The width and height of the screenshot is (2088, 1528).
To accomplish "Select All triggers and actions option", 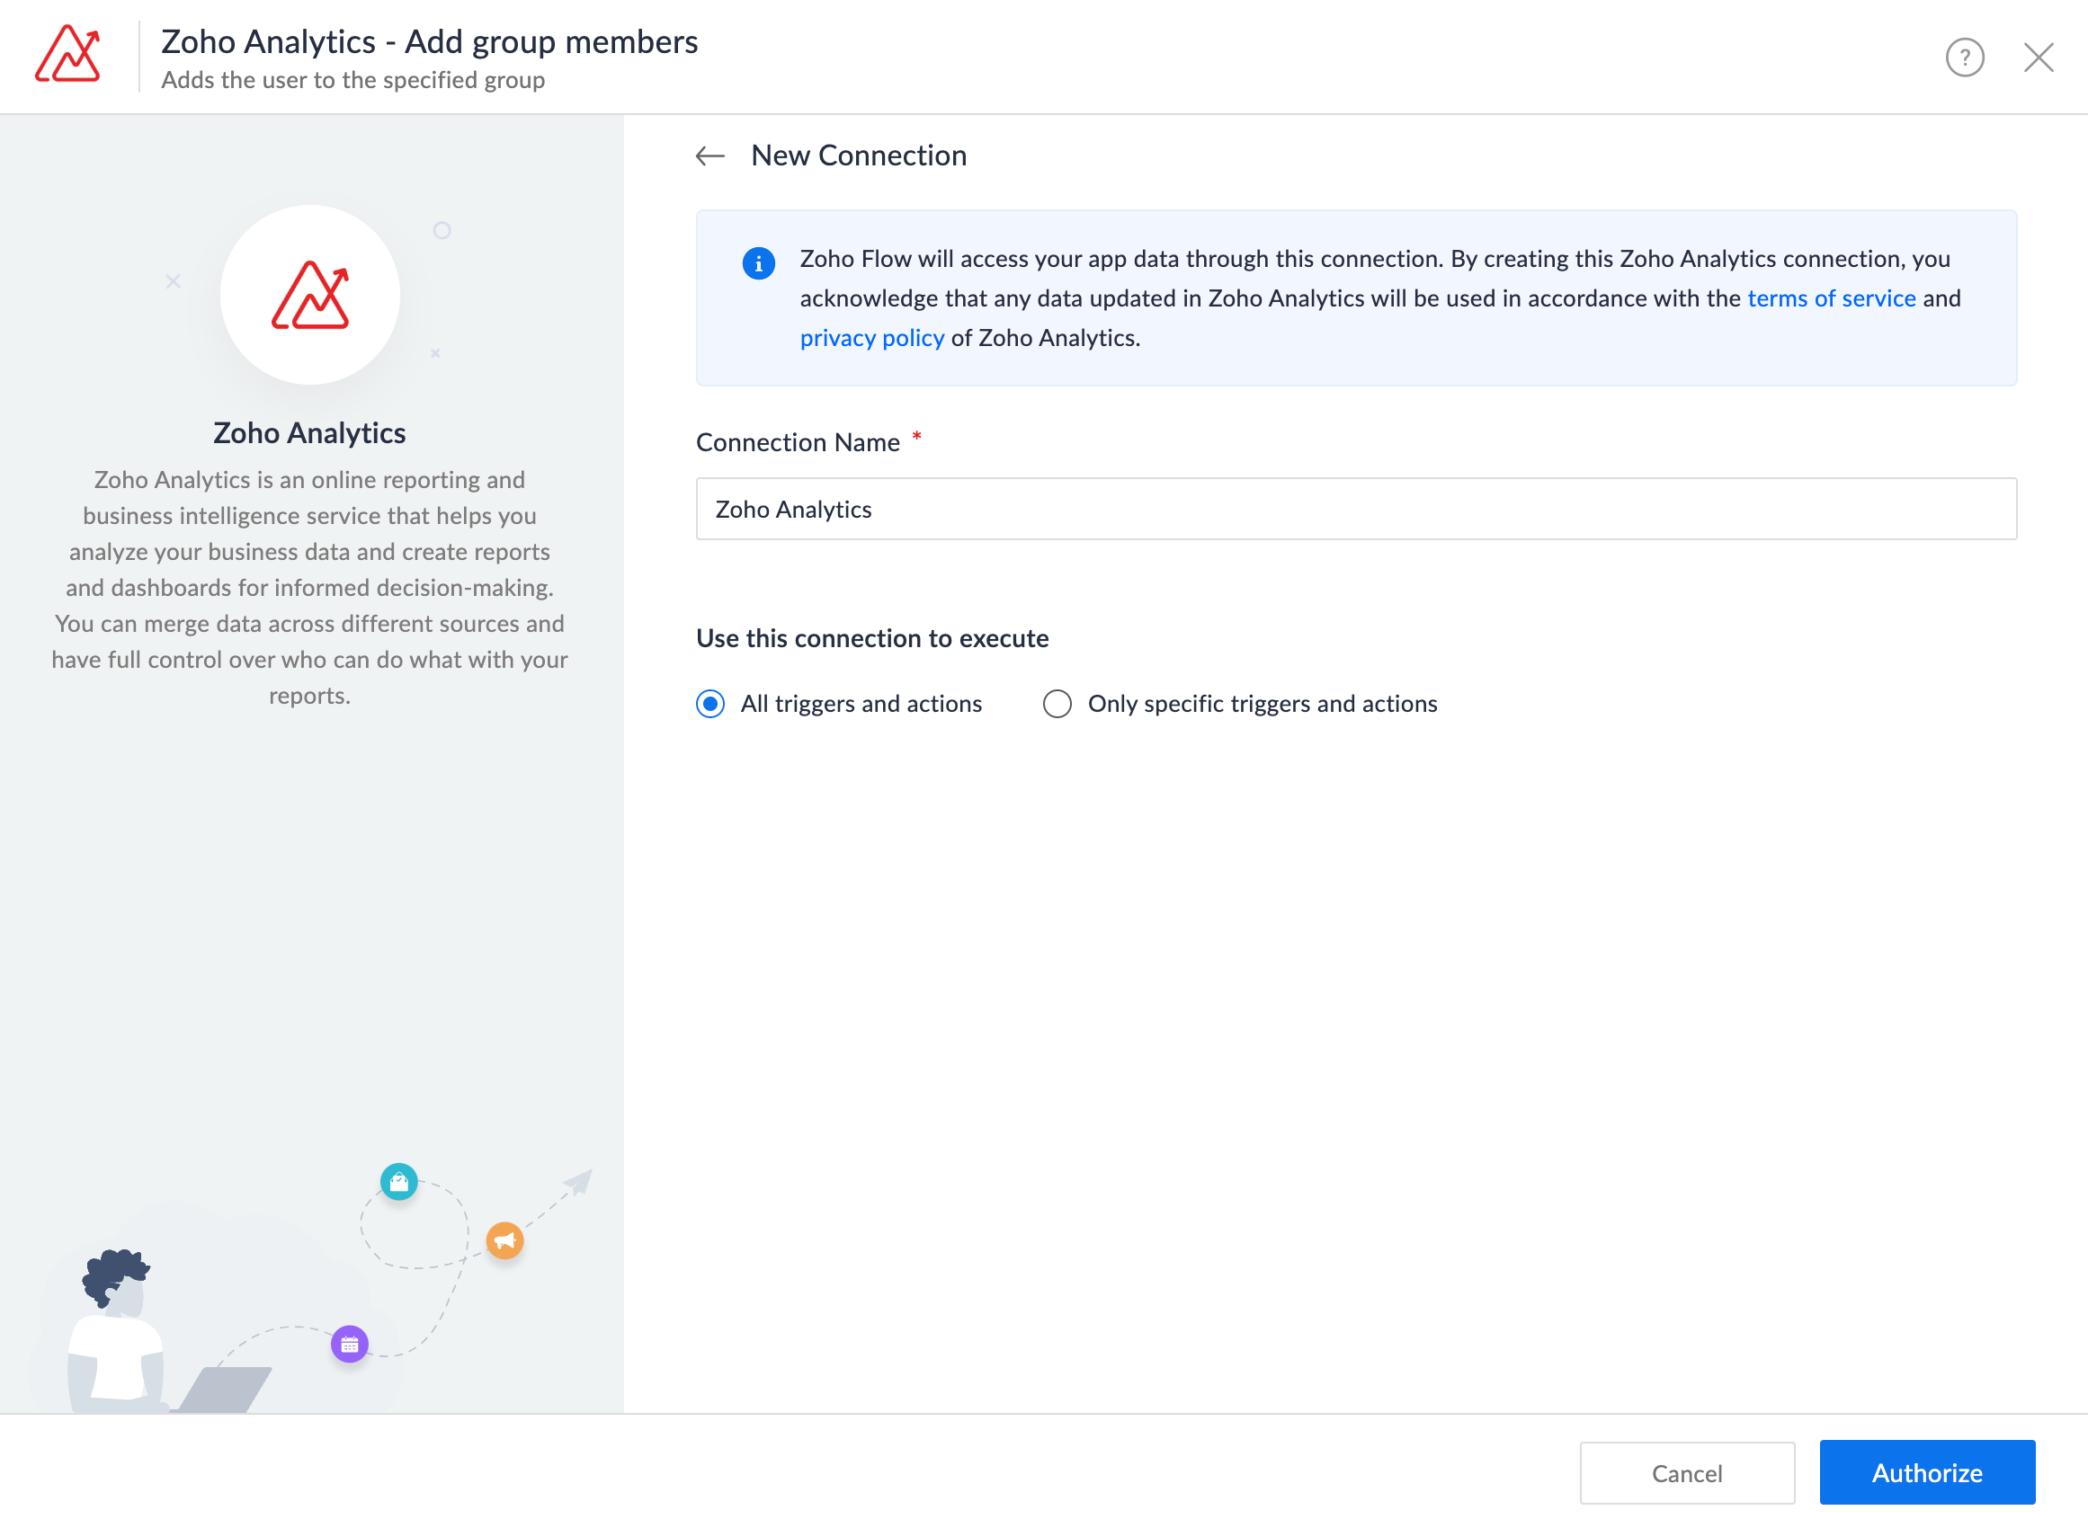I will pos(710,704).
